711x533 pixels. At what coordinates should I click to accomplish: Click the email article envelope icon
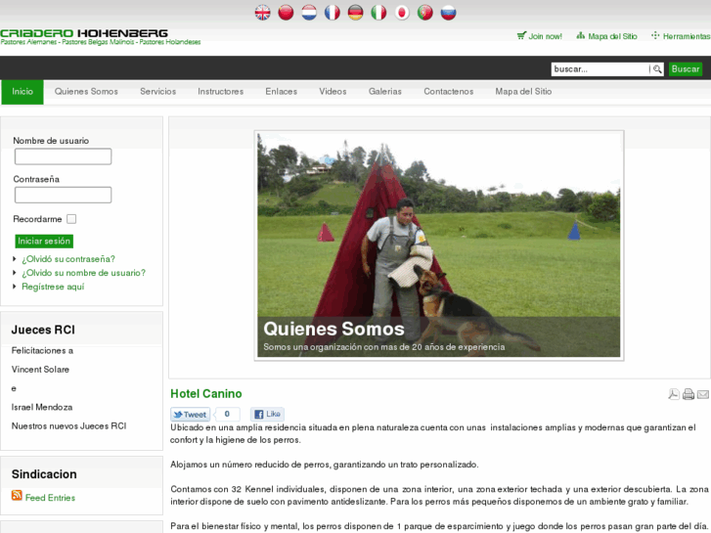(x=703, y=394)
